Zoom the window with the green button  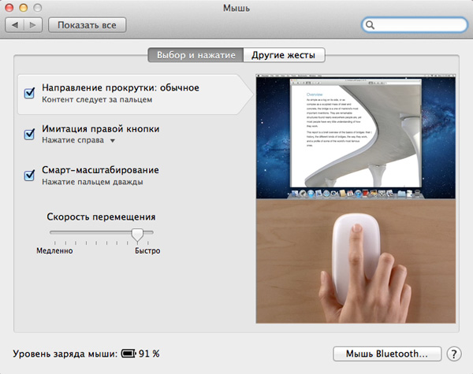43,8
